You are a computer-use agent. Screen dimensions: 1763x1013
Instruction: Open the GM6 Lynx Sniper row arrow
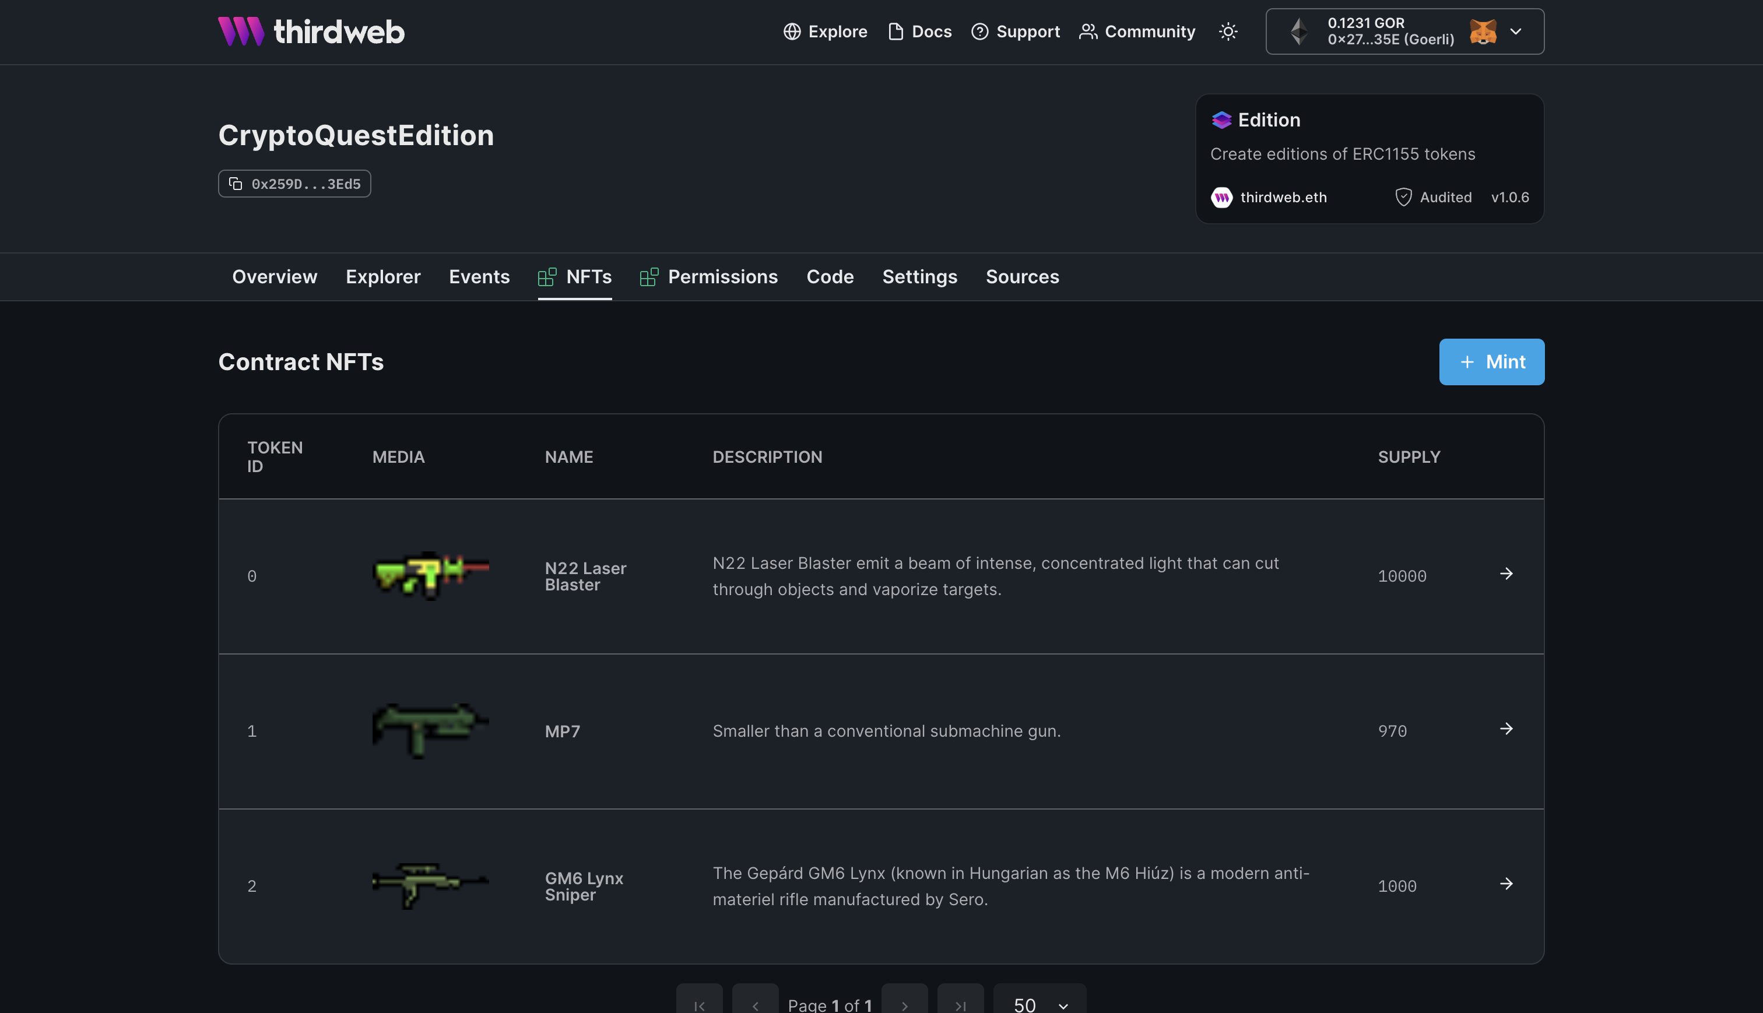point(1506,884)
